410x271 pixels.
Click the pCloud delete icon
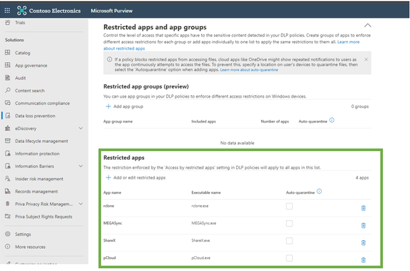tap(363, 260)
